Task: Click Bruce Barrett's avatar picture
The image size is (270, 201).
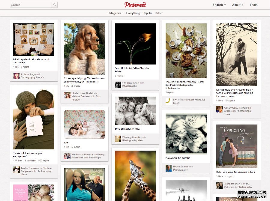Action: 169,168
